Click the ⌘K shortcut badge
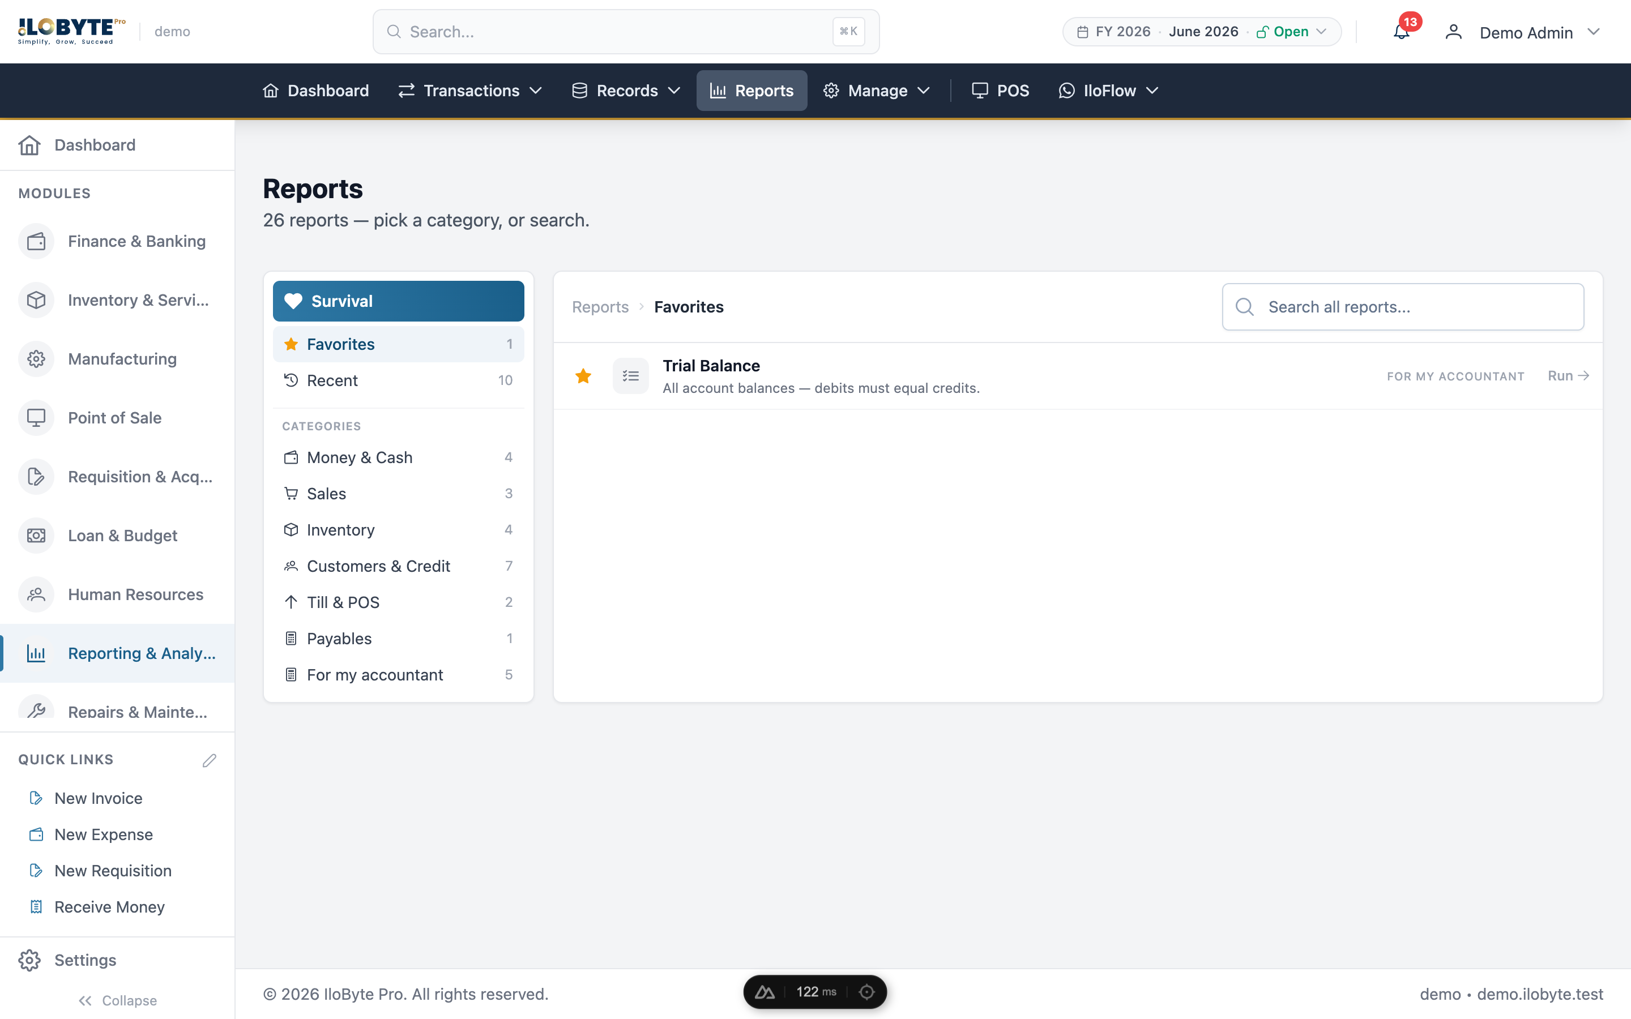 click(848, 32)
